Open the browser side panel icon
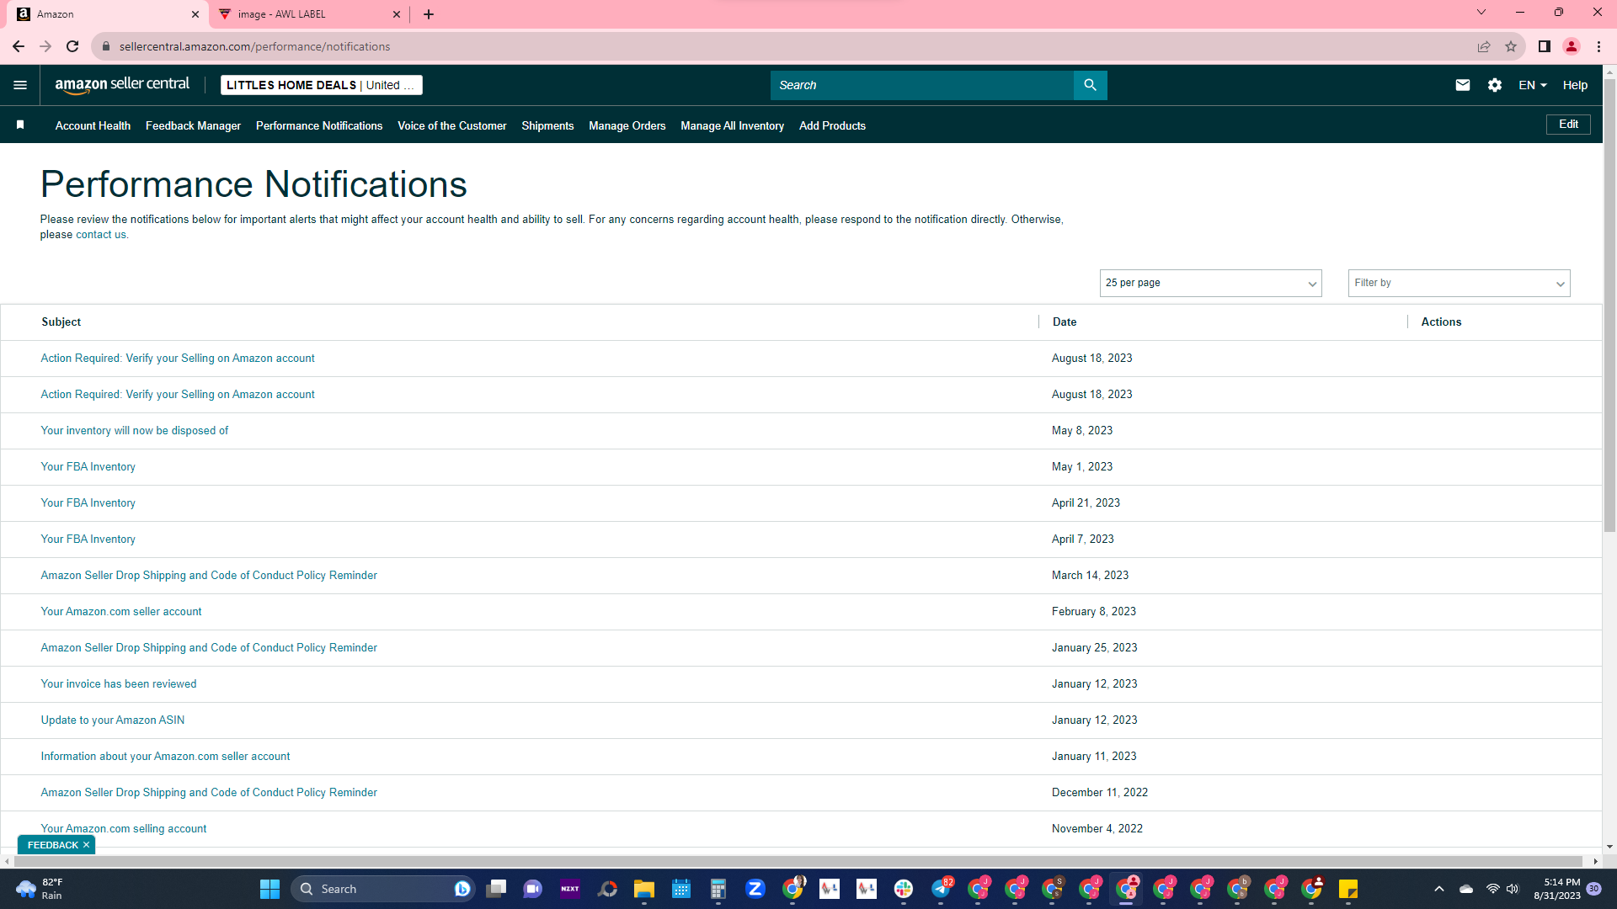The width and height of the screenshot is (1617, 909). [1545, 46]
